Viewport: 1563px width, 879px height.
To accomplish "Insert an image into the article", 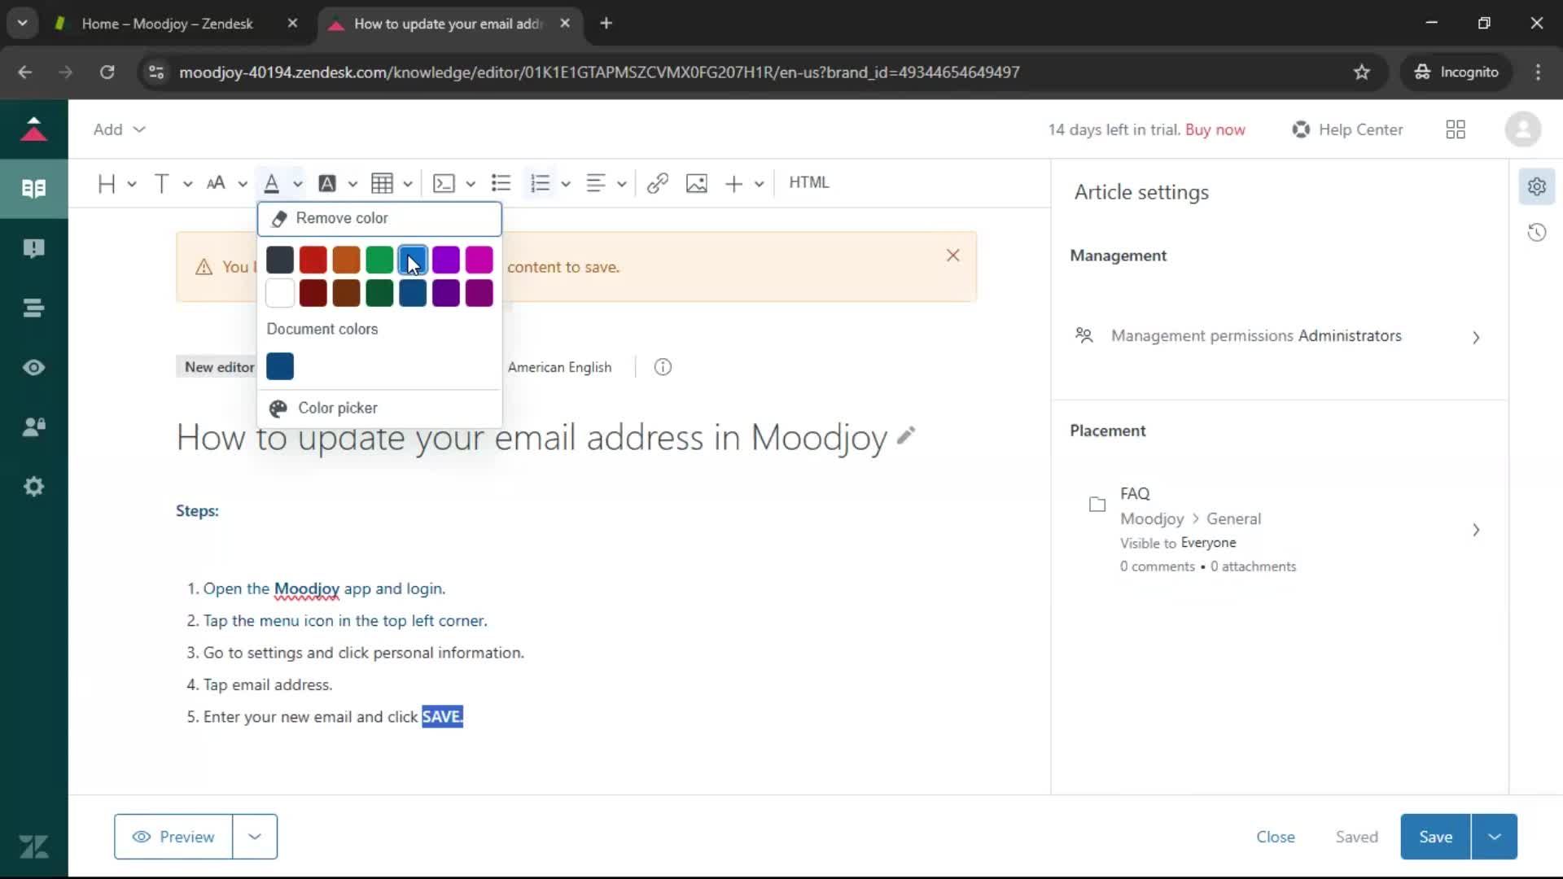I will pyautogui.click(x=697, y=183).
